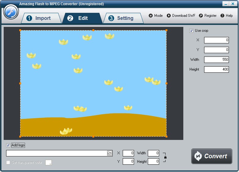
Task: Go to the Setting tab
Action: coord(123,18)
